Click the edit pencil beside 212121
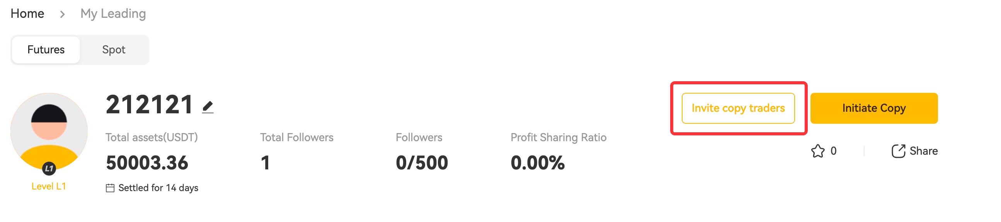This screenshot has height=222, width=1001. [x=208, y=107]
